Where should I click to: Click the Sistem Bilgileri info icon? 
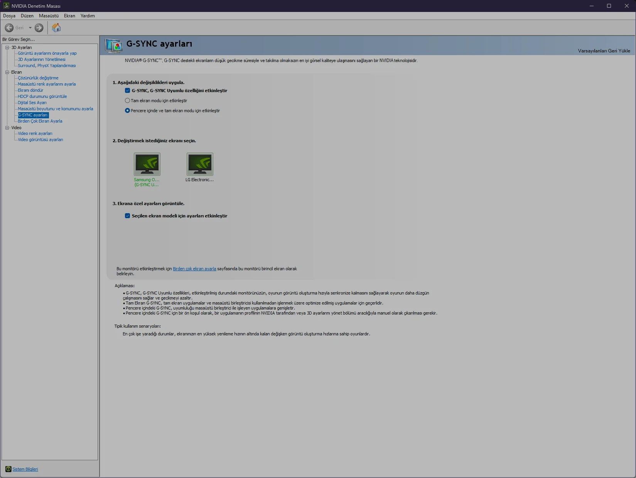[8, 469]
